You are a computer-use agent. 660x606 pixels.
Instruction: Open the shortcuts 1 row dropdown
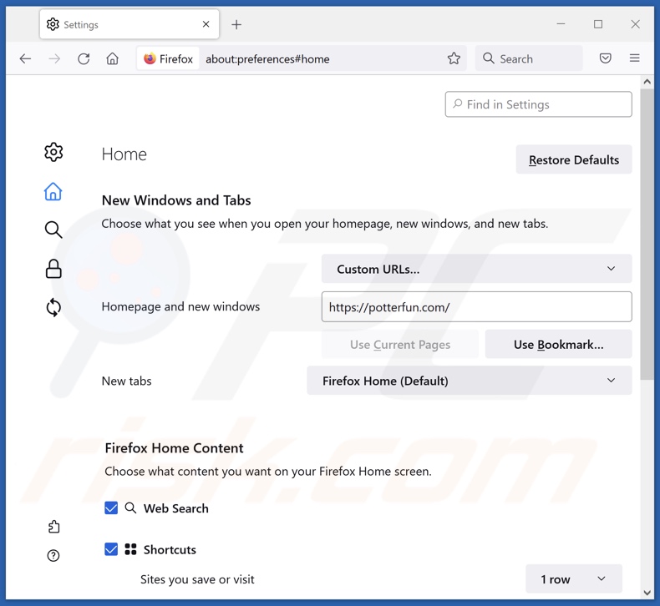(574, 579)
